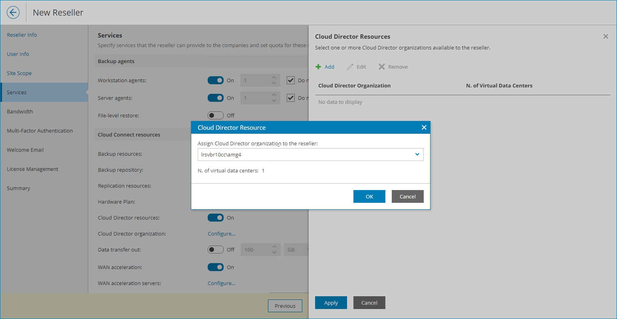Open the Multi-Factor Authentication step
The height and width of the screenshot is (319, 617).
click(x=40, y=131)
